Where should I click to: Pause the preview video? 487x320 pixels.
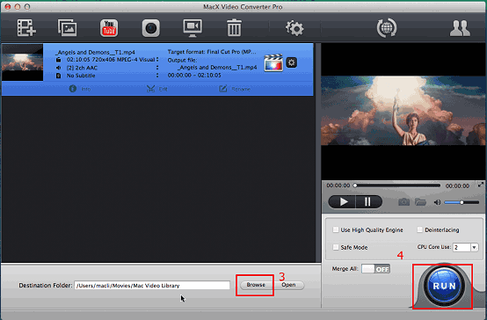tap(368, 202)
